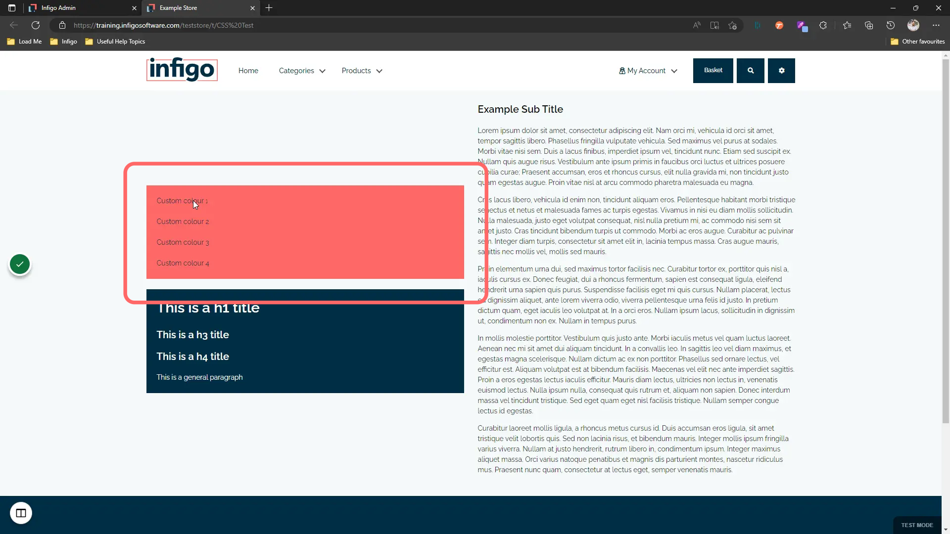
Task: Go back to the previous page
Action: [x=14, y=25]
